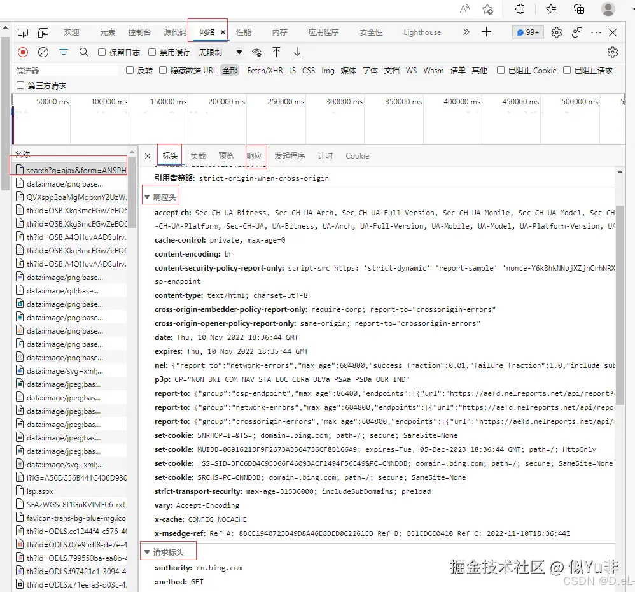Check the invert filter checkbox
Viewport: 635px width, 592px height.
[130, 70]
